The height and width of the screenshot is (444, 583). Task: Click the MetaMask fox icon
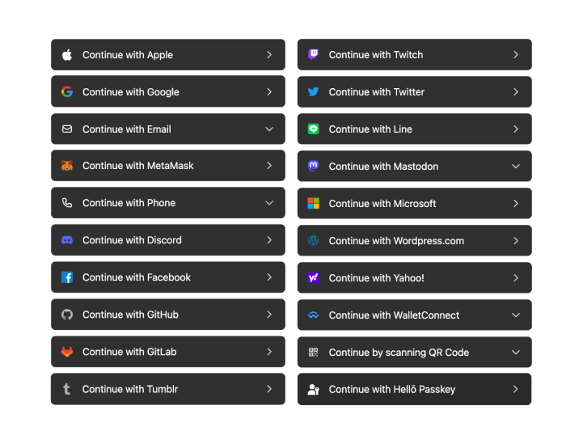click(67, 166)
